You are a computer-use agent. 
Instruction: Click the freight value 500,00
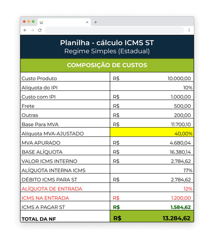point(183,106)
